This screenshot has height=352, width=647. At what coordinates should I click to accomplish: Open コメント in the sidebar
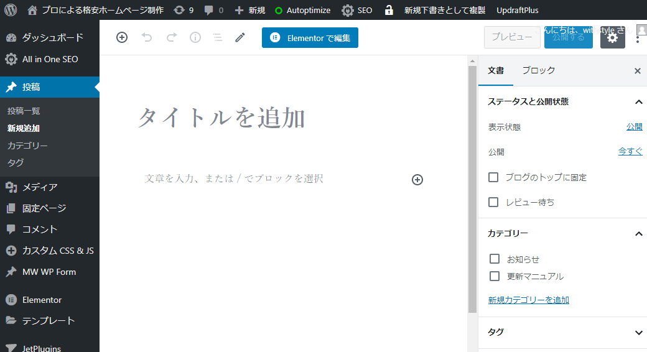tap(50, 229)
